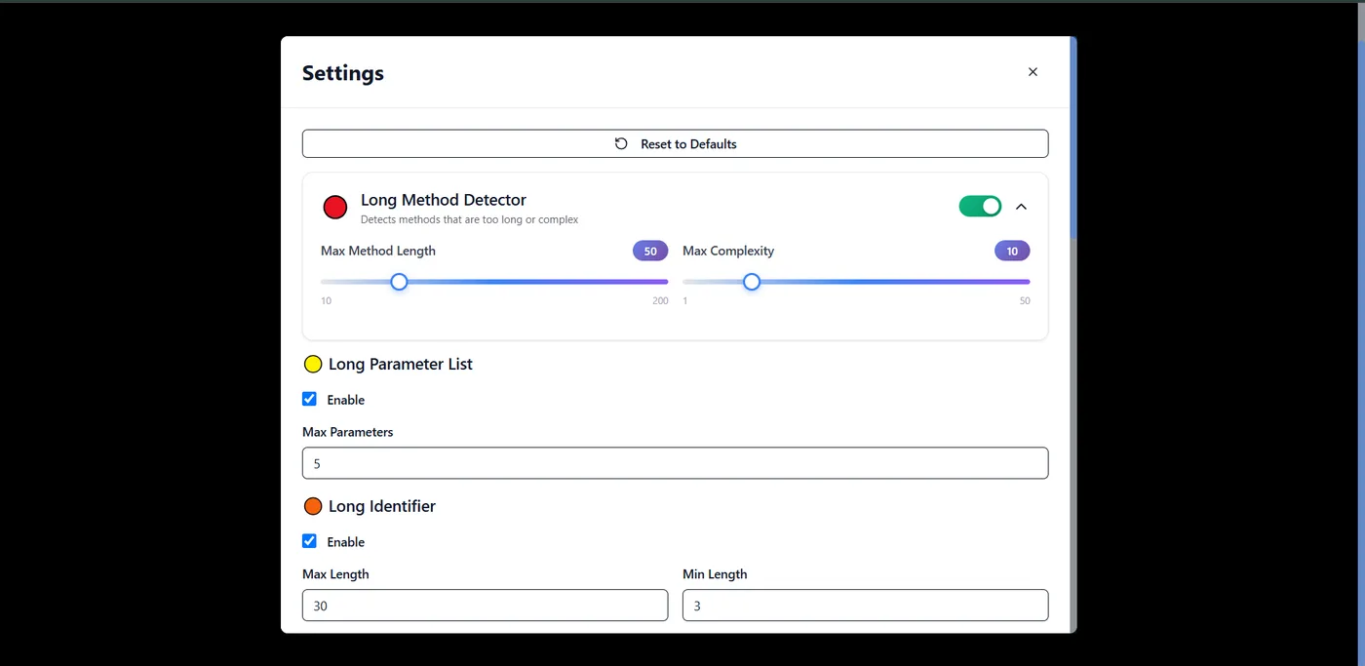Click the Long Identifier heading text
Screen dimensions: 1365x666
point(381,507)
